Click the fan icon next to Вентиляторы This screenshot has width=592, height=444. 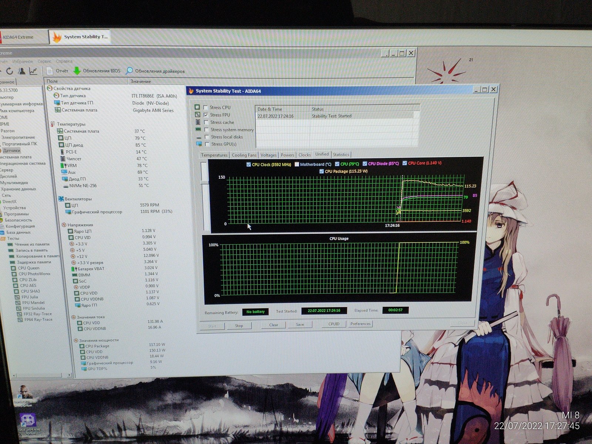point(61,199)
